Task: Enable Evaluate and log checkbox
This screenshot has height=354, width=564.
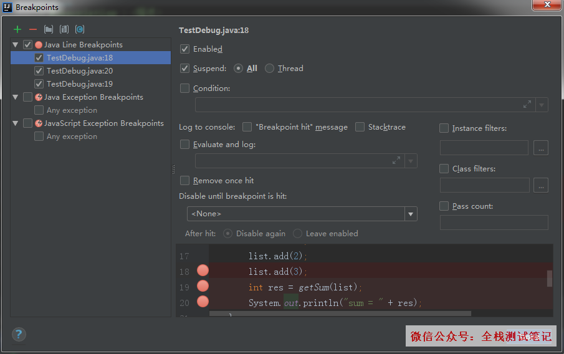Action: pyautogui.click(x=185, y=144)
